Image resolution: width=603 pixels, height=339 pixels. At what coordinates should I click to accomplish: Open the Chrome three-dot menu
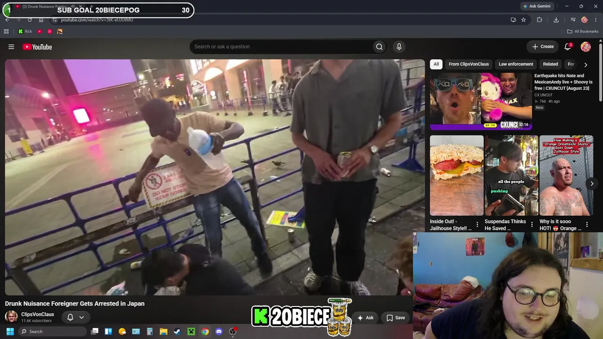click(x=596, y=20)
